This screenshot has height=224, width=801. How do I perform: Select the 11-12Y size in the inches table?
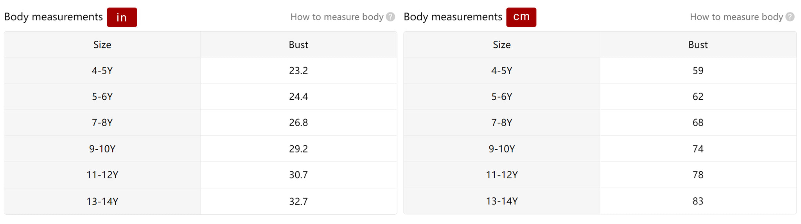click(102, 175)
